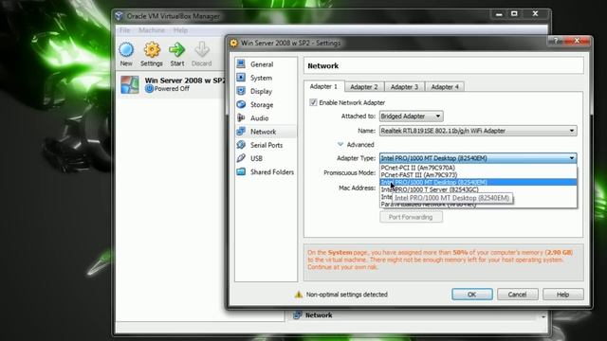Open the adapter Name dropdown

[x=478, y=131]
